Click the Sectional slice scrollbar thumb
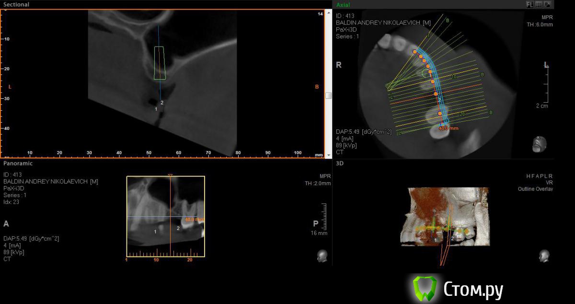The height and width of the screenshot is (304, 575). pos(328,95)
